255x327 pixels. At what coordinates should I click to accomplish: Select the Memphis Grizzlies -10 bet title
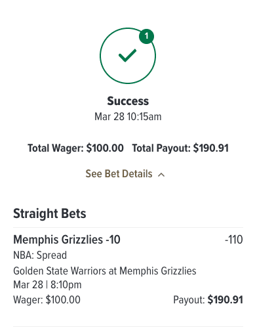[x=67, y=240]
